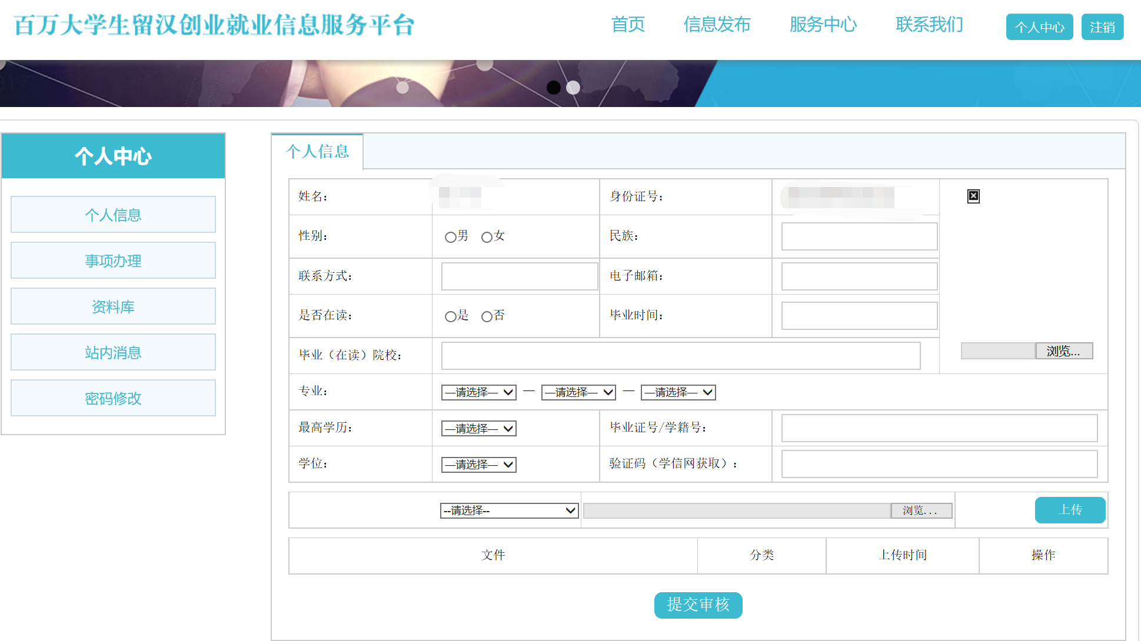Open the 学位 dropdown
Viewport: 1141px width, 641px height.
[478, 465]
